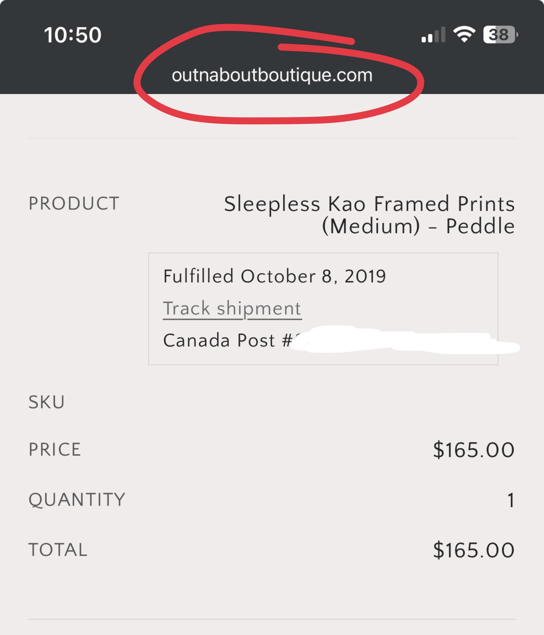544x635 pixels.
Task: Tap the (Medium) – Peddle variant text
Action: coord(418,227)
